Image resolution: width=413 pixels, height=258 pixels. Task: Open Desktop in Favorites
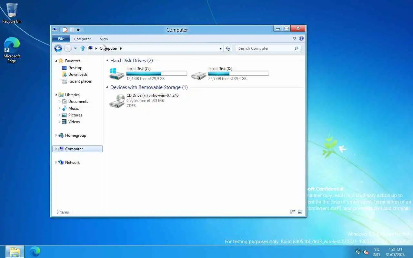[75, 68]
